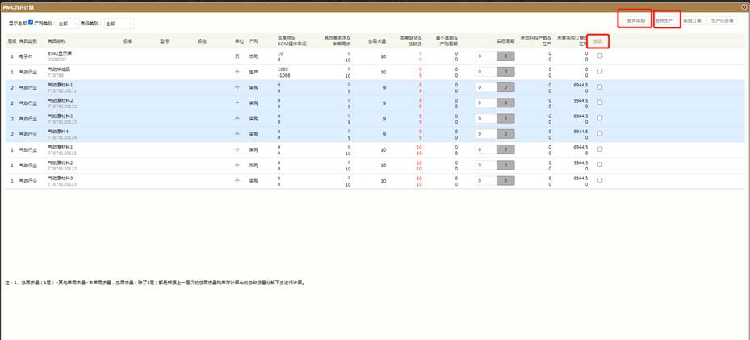Screen dimensions: 750x340
Task: Click 总需求量 column header
Action: pos(377,42)
